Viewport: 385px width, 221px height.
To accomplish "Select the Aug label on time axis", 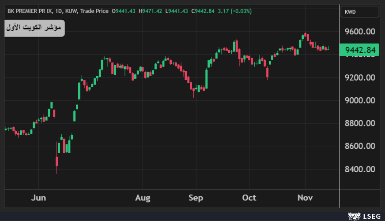I will [142, 198].
